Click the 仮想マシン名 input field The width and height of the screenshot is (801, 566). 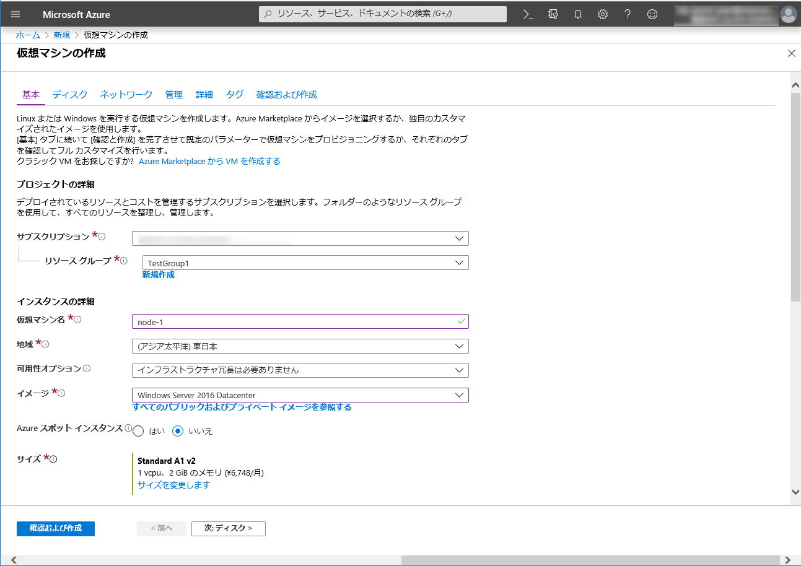(294, 321)
